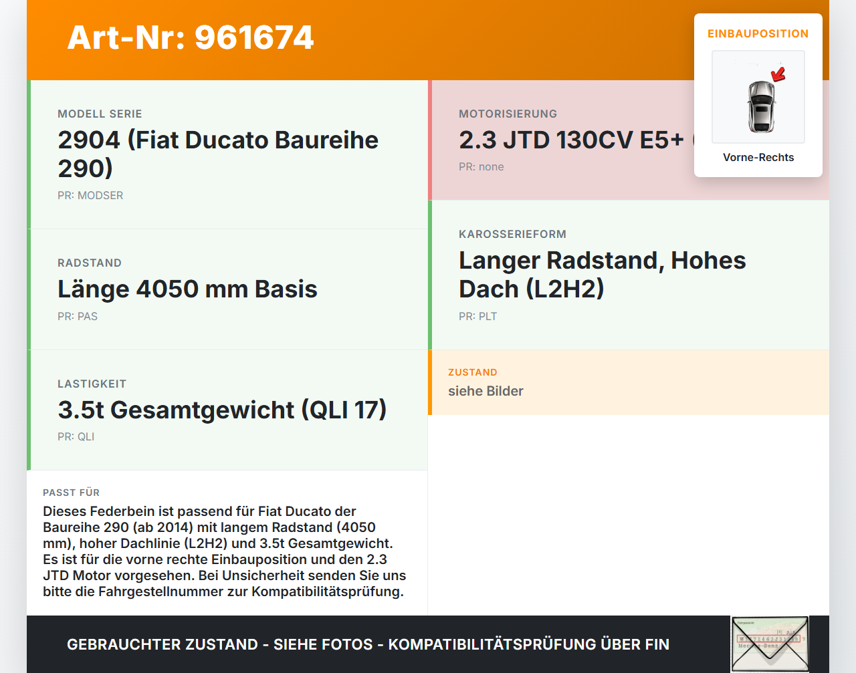
Task: Open the Art-Nr: 961674 heading
Action: tap(191, 38)
